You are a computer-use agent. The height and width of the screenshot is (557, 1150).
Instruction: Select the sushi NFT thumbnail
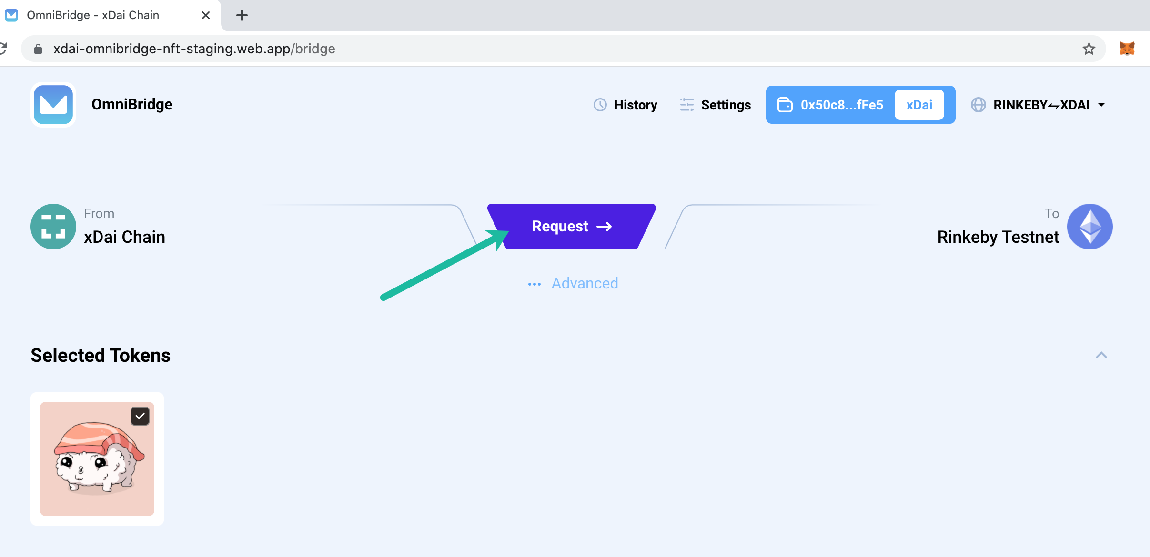97,459
